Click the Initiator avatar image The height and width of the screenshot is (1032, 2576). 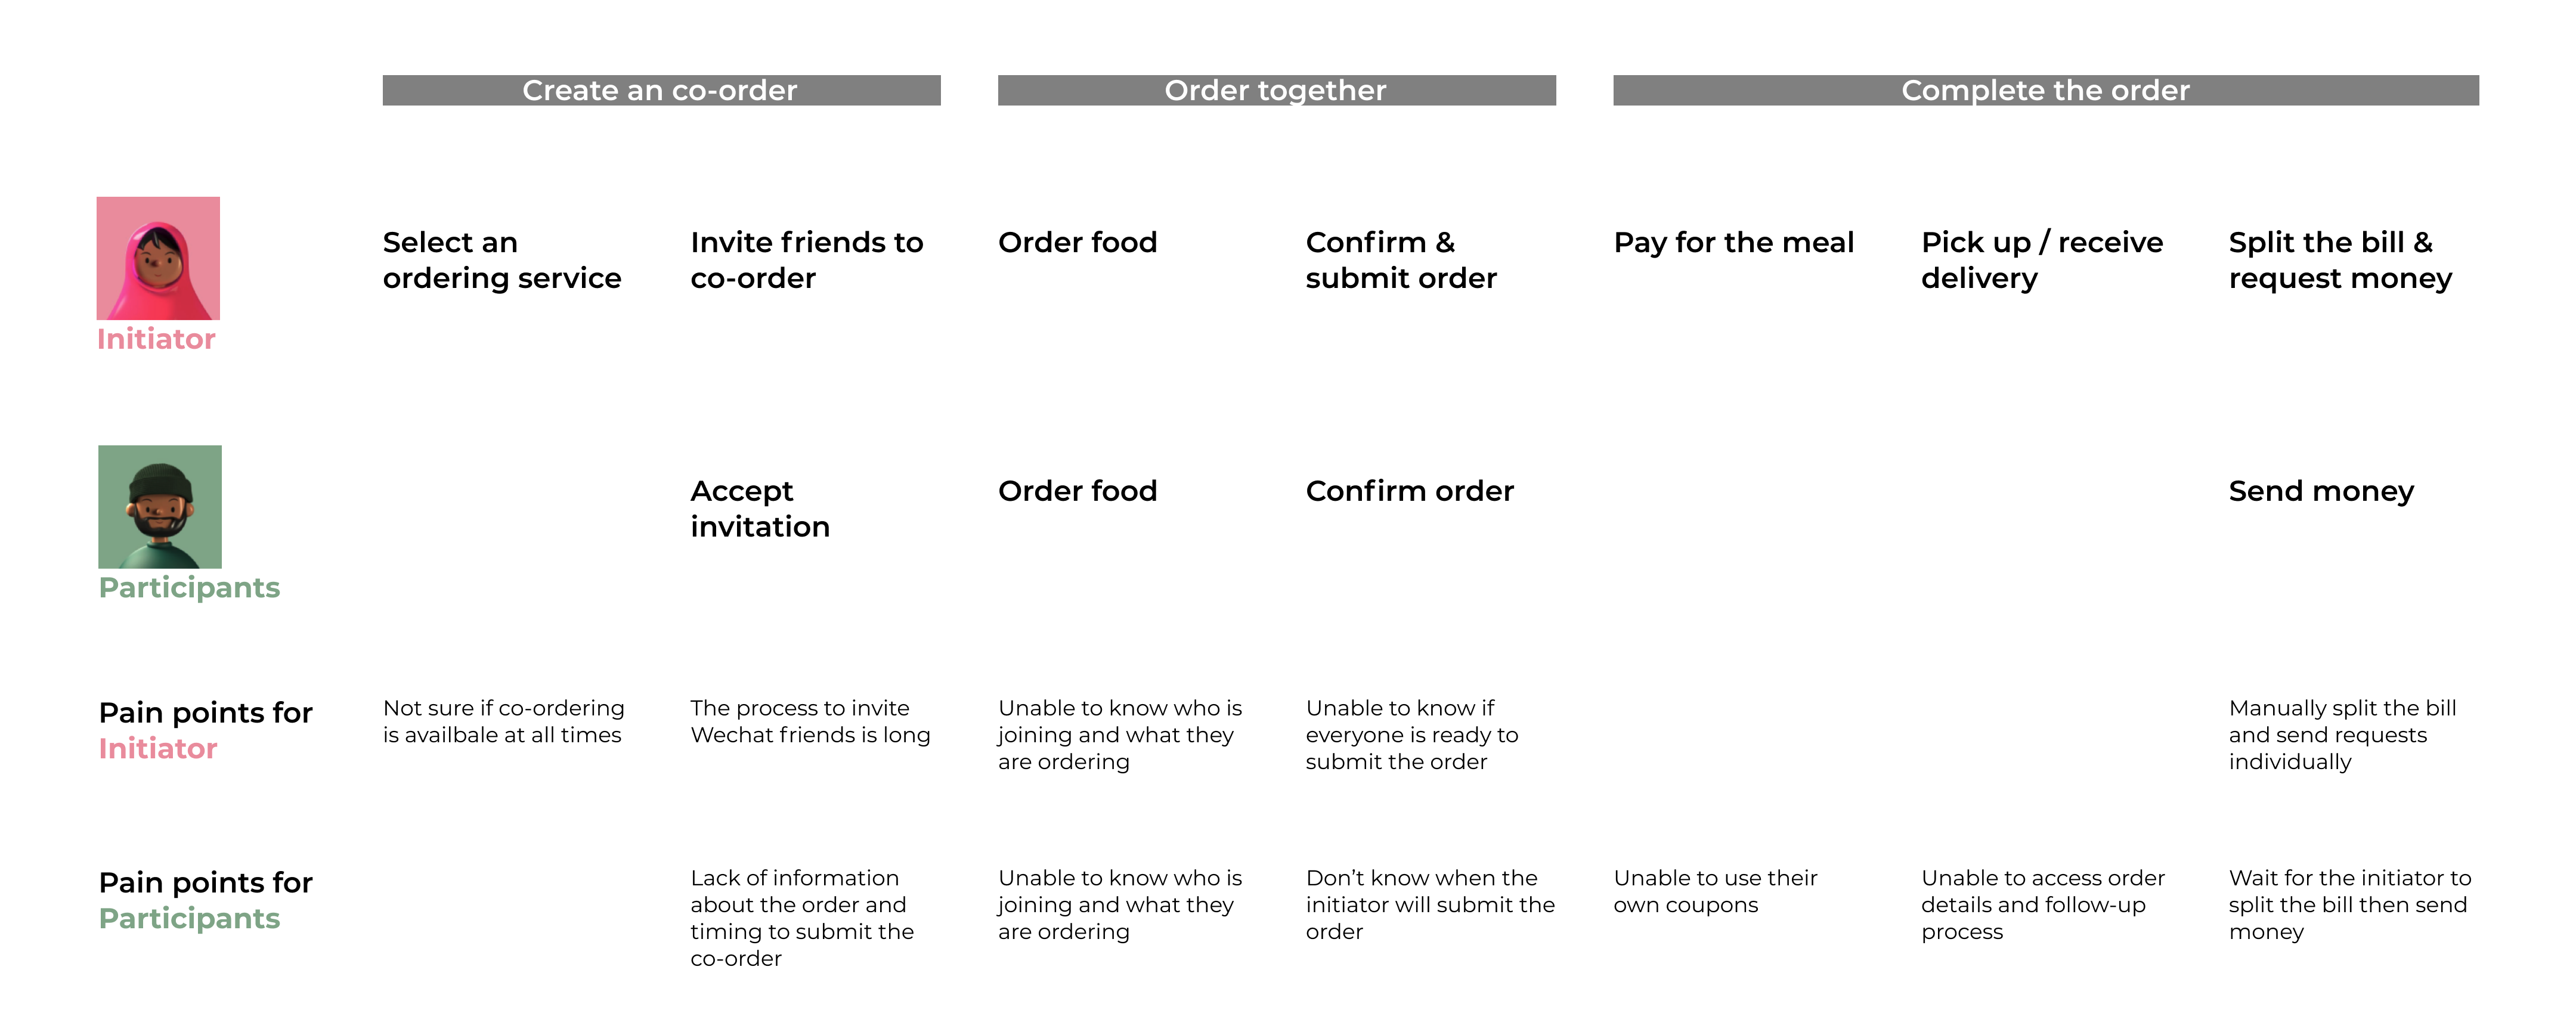coord(158,258)
